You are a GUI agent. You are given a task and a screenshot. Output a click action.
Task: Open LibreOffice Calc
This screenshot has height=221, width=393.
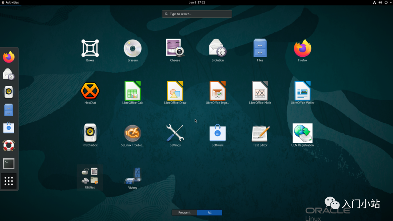click(132, 91)
